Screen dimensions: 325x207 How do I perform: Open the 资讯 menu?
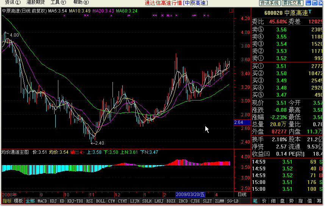coord(12,2)
